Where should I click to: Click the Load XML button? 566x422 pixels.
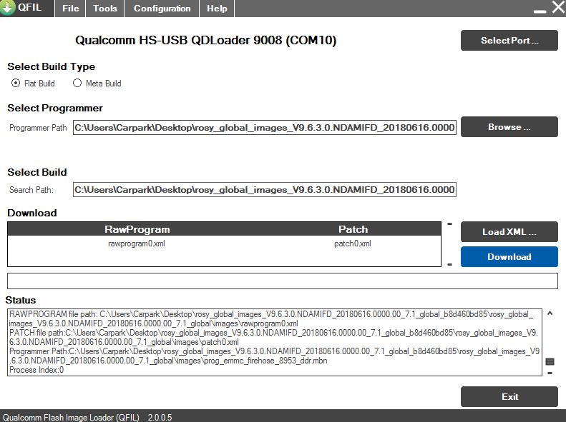coord(509,232)
